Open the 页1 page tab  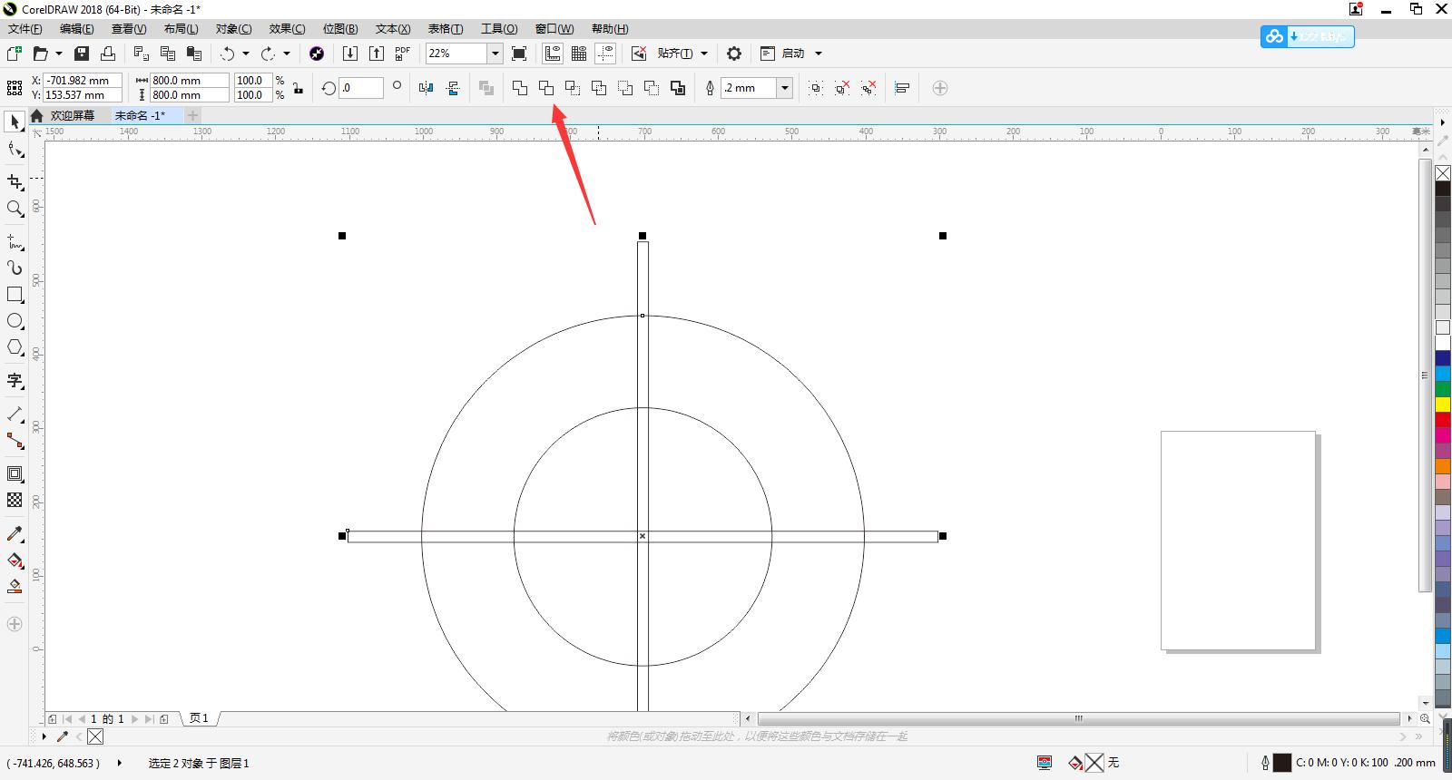(199, 718)
